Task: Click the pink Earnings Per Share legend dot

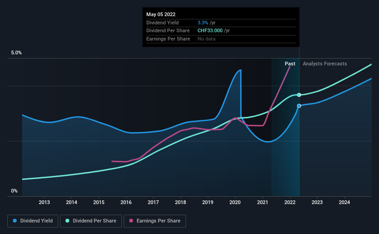Action: (131, 221)
